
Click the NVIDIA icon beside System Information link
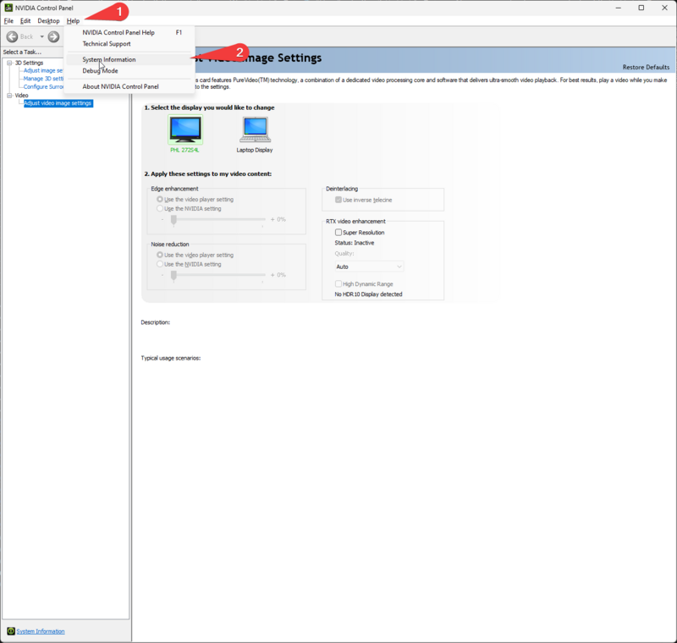click(12, 631)
